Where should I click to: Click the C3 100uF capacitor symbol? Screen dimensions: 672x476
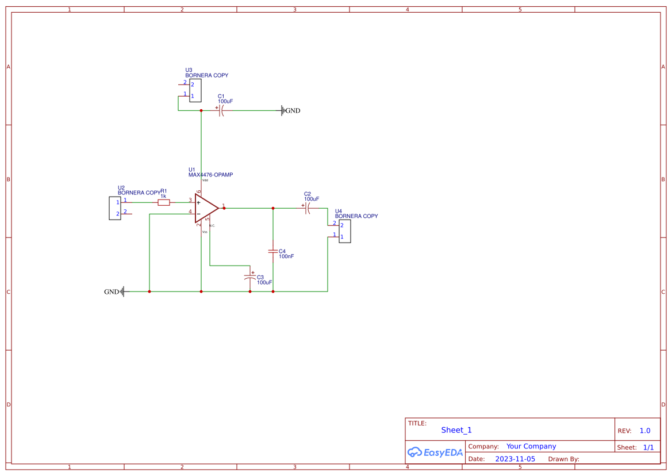pyautogui.click(x=250, y=277)
